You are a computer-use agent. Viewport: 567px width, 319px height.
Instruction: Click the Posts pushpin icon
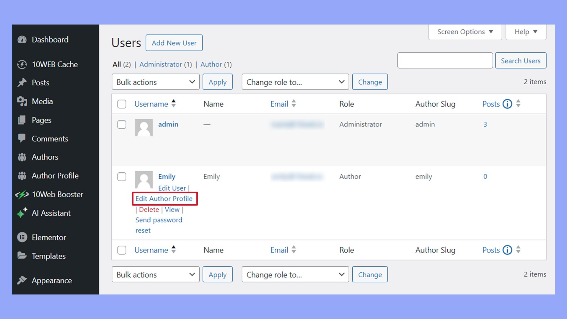[22, 83]
